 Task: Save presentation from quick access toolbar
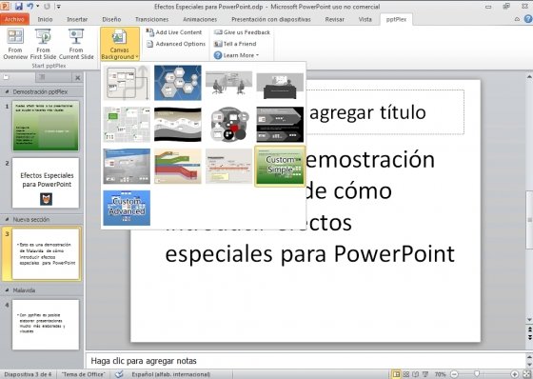pos(18,6)
